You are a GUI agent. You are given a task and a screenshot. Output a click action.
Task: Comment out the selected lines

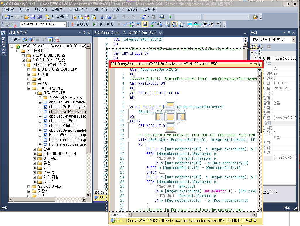[189, 24]
